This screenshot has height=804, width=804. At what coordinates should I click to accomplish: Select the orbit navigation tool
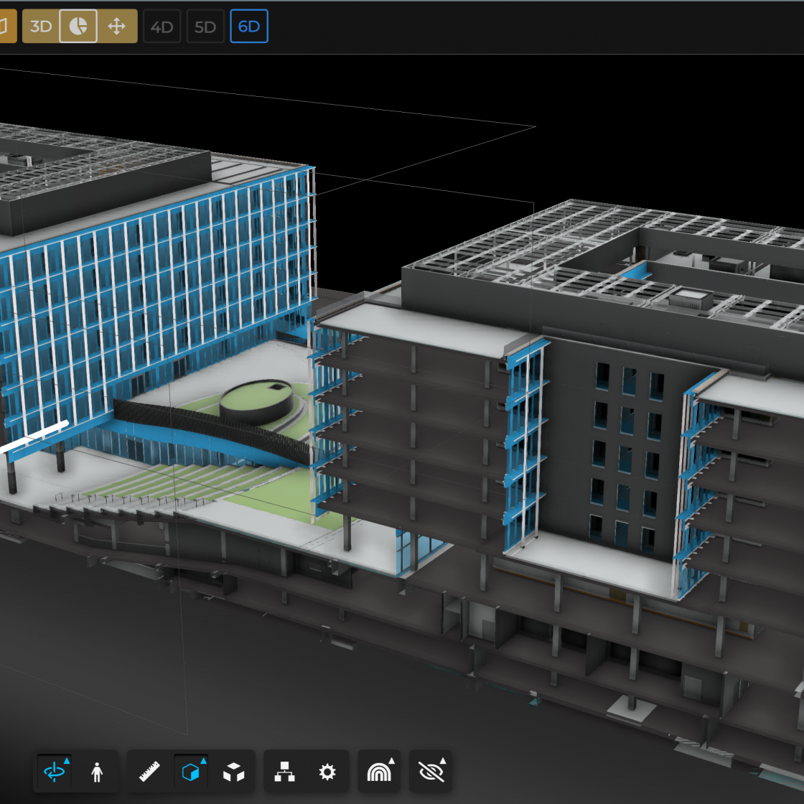(x=54, y=772)
